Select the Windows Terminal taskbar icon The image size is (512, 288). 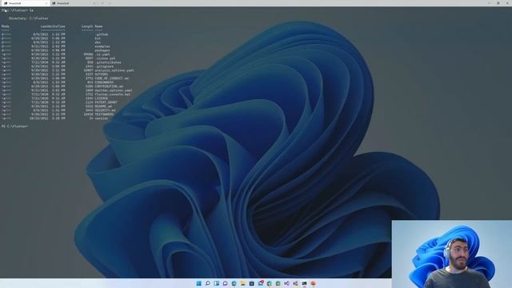[x=304, y=283]
